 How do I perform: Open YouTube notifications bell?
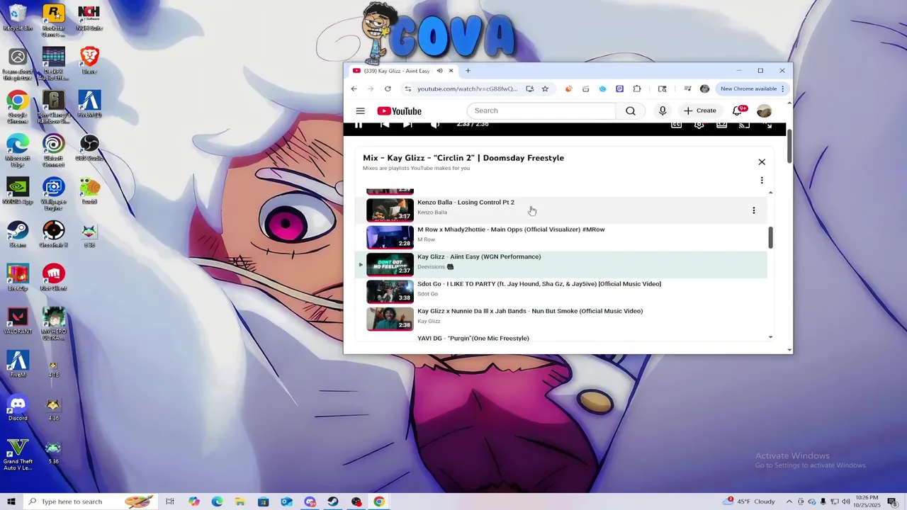click(737, 110)
